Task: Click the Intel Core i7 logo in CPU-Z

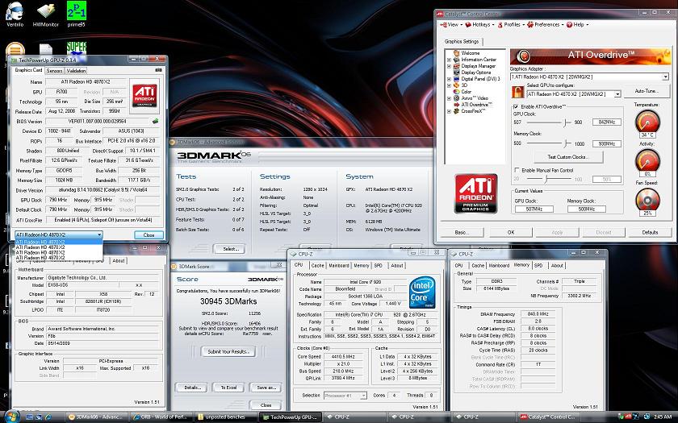Action: tap(422, 293)
